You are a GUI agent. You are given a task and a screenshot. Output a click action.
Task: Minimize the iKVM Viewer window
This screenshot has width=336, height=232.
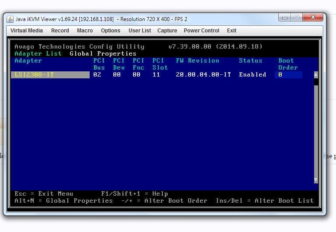[284, 18]
